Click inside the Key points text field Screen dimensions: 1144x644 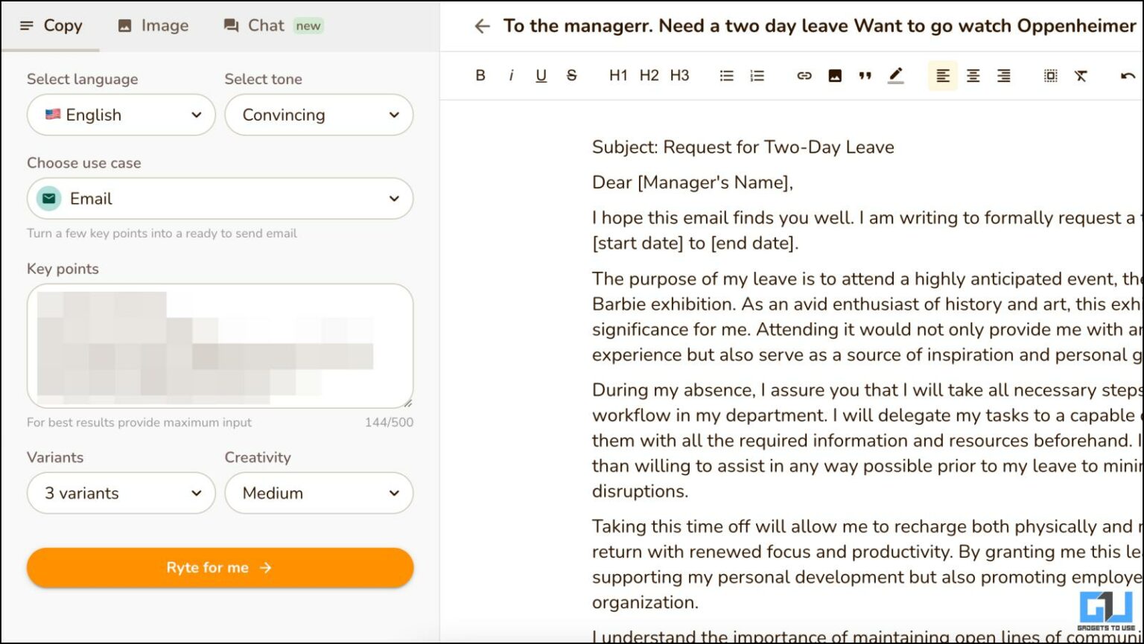coord(220,346)
